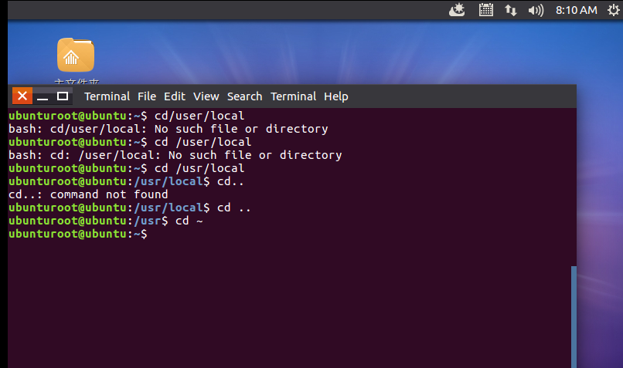The height and width of the screenshot is (368, 623).
Task: Minimize the Terminal window
Action: (43, 96)
